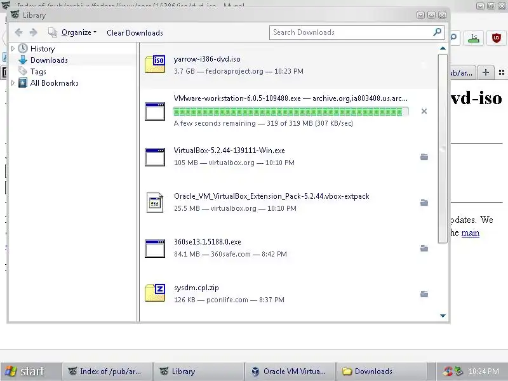508x381 pixels.
Task: Click the search magnifier in Library
Action: tap(437, 32)
